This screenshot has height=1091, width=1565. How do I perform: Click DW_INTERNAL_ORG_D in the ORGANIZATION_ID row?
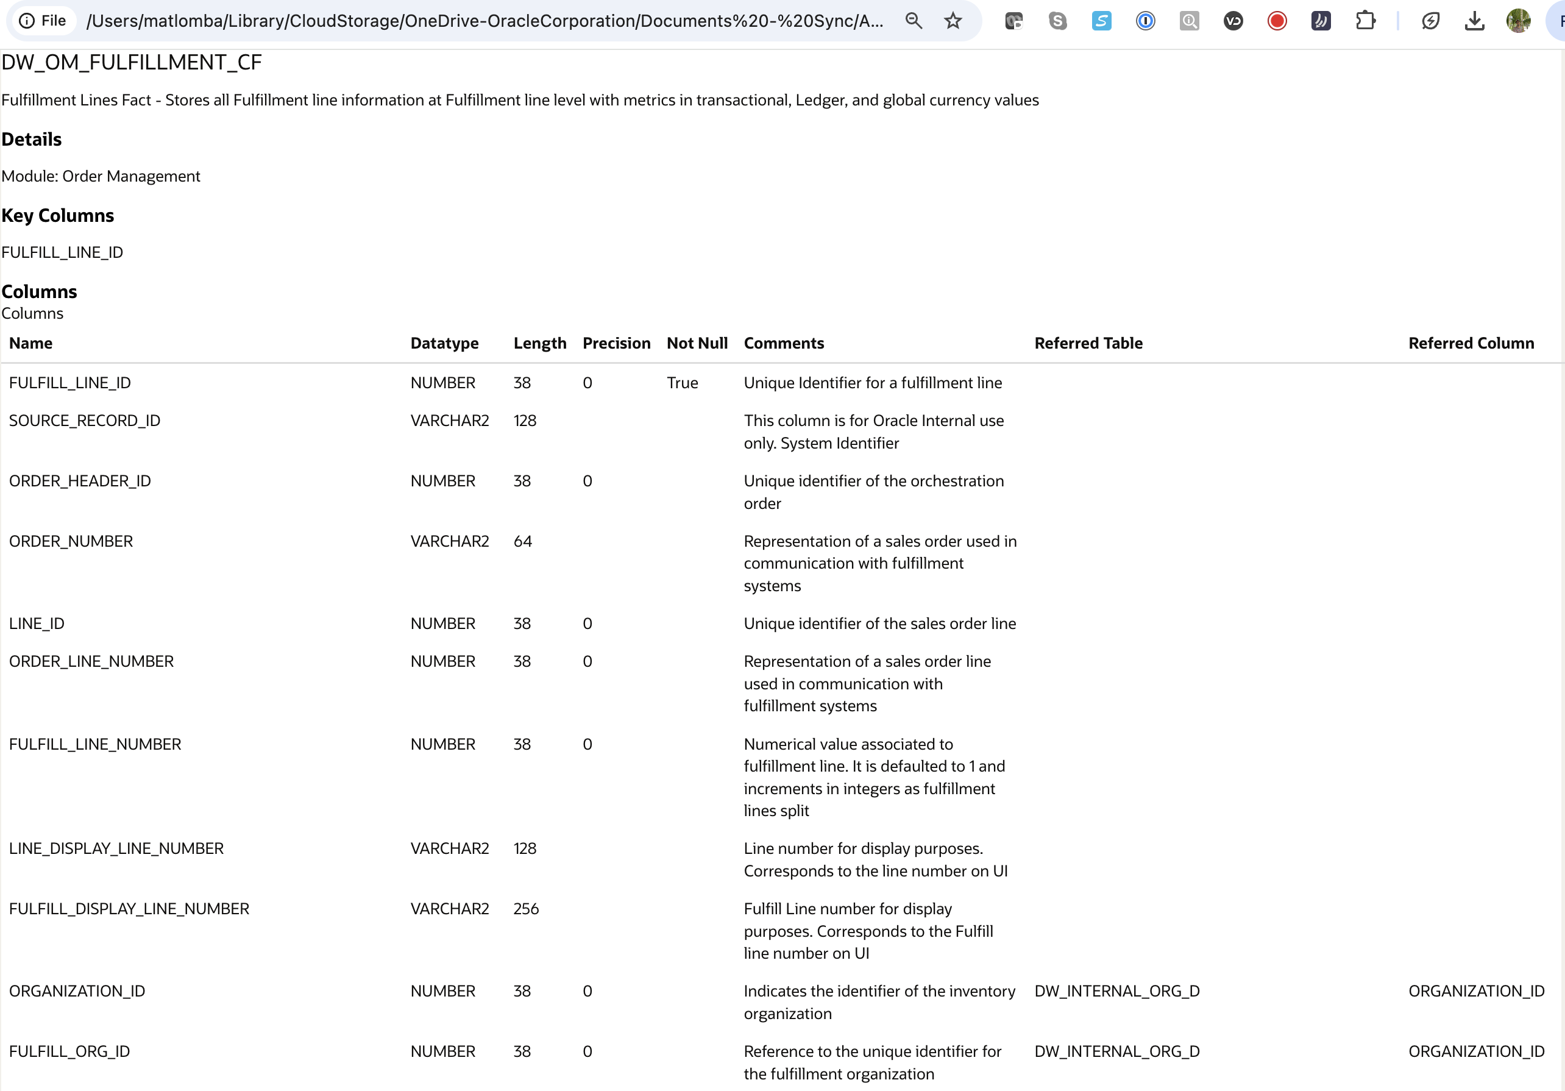click(x=1116, y=991)
